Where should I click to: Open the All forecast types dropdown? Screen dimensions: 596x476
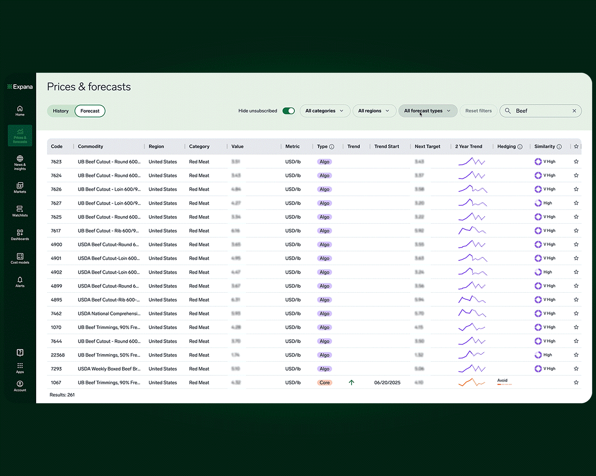[x=427, y=111]
